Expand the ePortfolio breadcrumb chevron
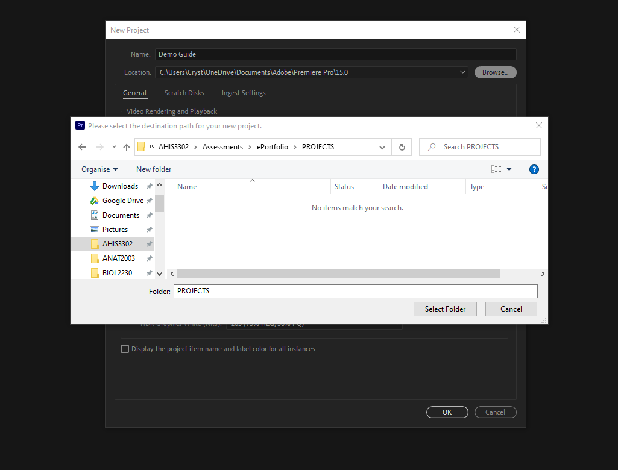 click(x=295, y=148)
